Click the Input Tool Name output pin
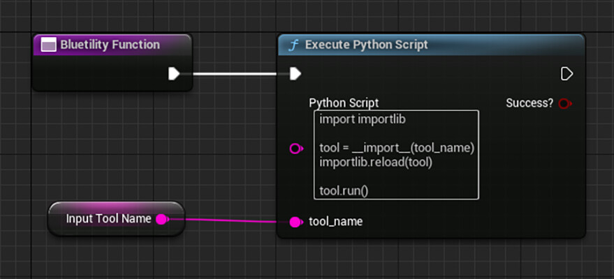The width and height of the screenshot is (614, 279). [x=161, y=219]
